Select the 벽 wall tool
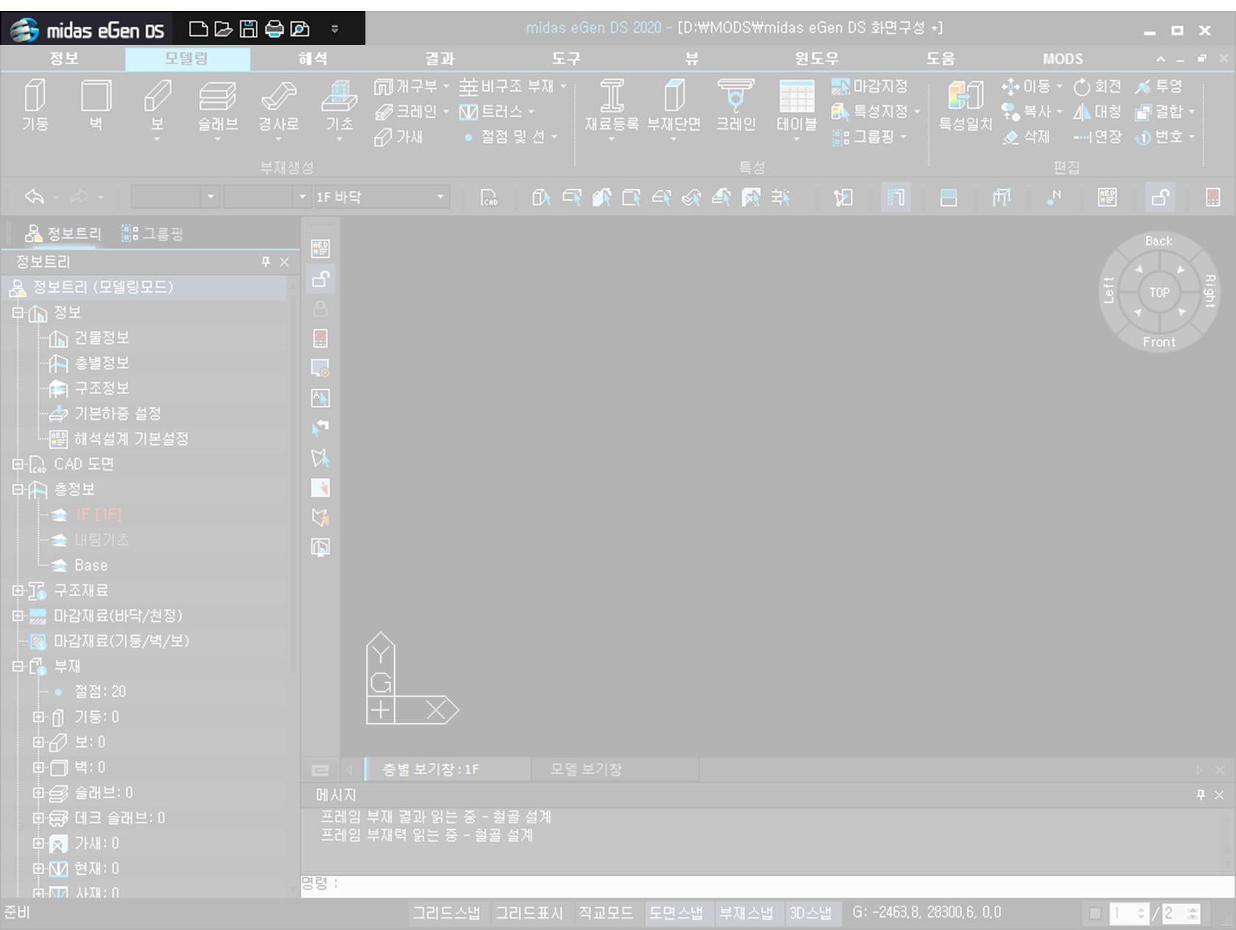 tap(96, 105)
